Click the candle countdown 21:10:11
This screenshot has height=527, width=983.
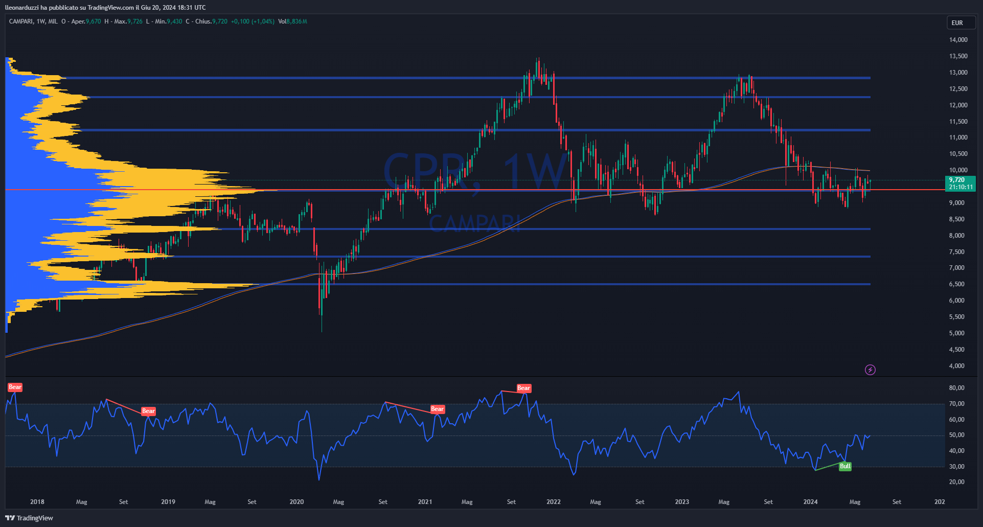pos(961,187)
